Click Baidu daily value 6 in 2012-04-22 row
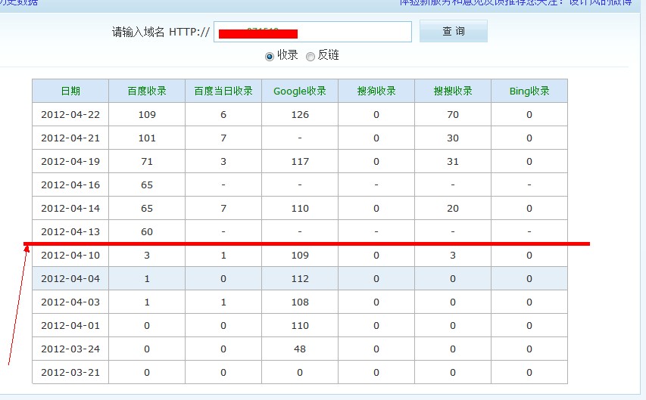The height and width of the screenshot is (400, 646). [x=223, y=114]
